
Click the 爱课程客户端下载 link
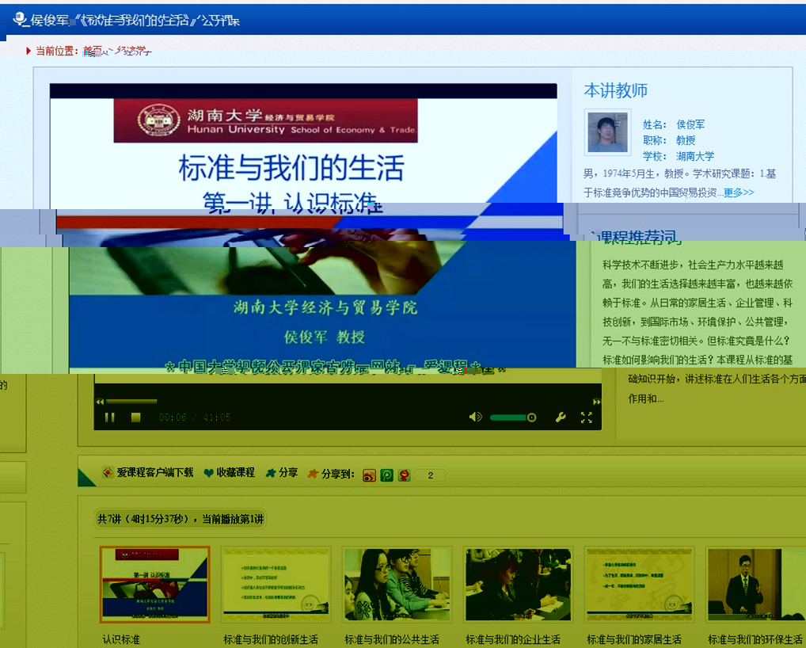click(154, 473)
